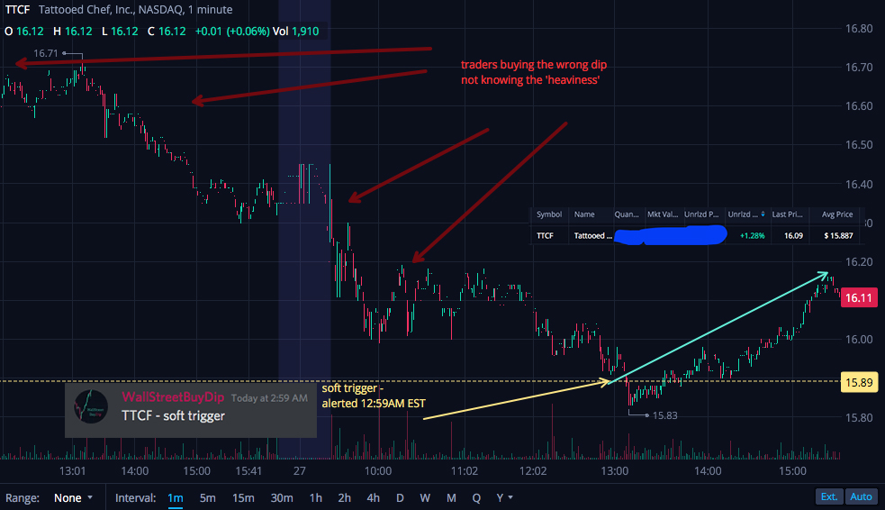Switch to the 5m interval
Viewport: 885px width, 510px height.
207,497
